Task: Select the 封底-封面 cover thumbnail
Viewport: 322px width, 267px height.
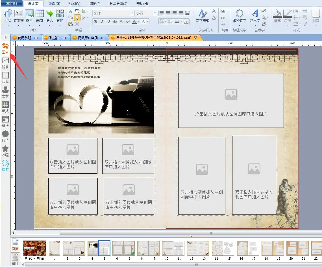Action: [35, 248]
